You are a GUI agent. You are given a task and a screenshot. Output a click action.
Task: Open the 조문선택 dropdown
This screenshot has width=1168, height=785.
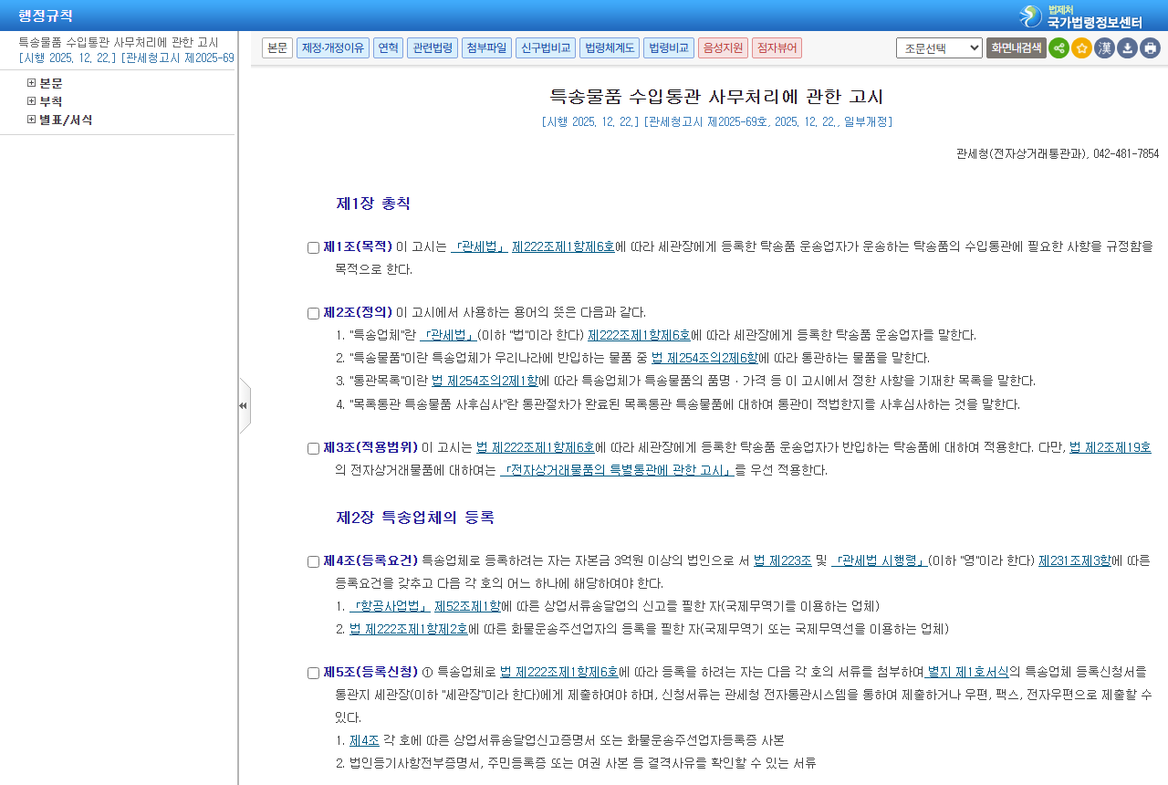939,48
